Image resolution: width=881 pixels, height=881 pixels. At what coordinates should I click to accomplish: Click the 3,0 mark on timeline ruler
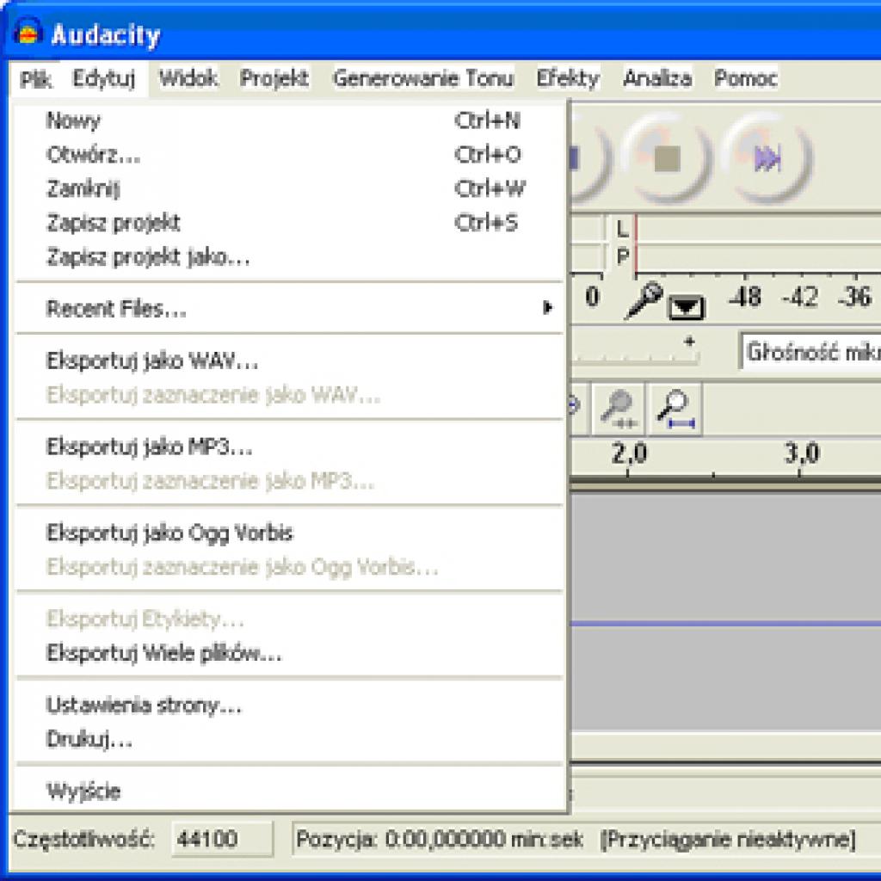[802, 453]
